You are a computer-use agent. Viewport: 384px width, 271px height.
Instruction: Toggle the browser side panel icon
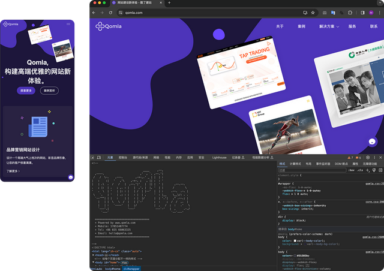(x=362, y=13)
